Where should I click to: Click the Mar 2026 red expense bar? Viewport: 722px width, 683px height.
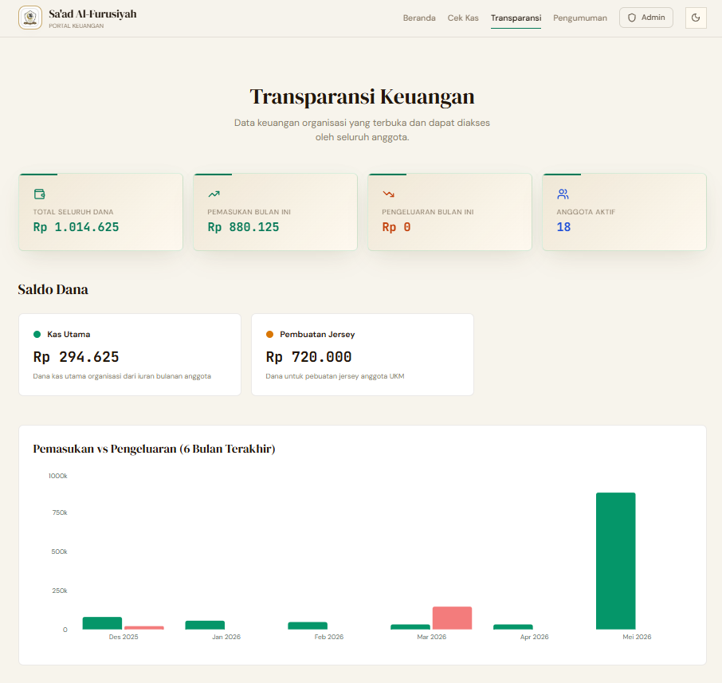point(452,618)
